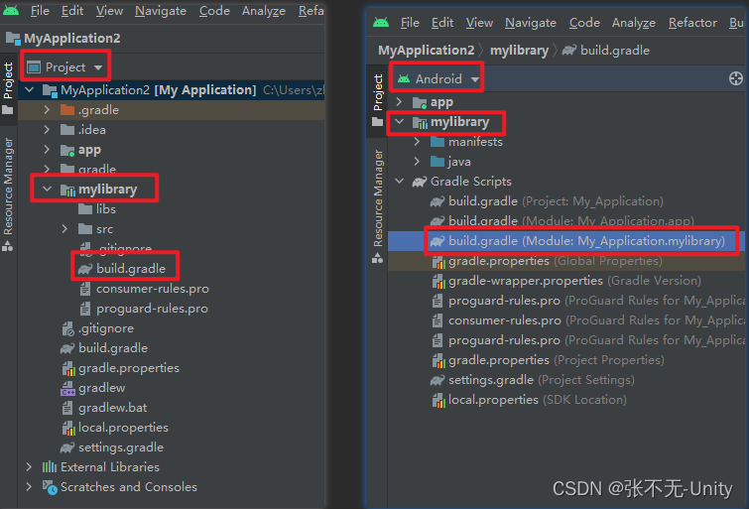Open Edit menu in right window
The height and width of the screenshot is (509, 749).
click(442, 23)
